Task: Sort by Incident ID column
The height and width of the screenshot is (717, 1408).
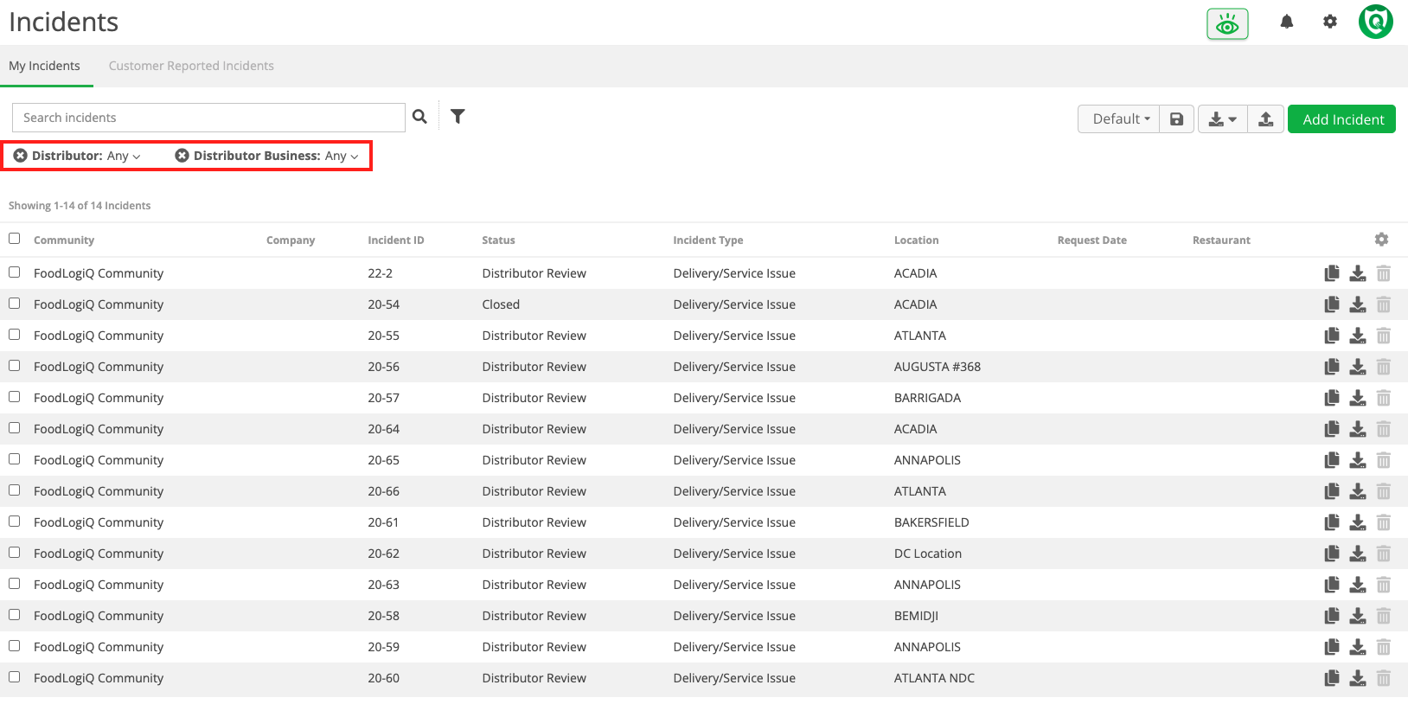Action: point(396,240)
